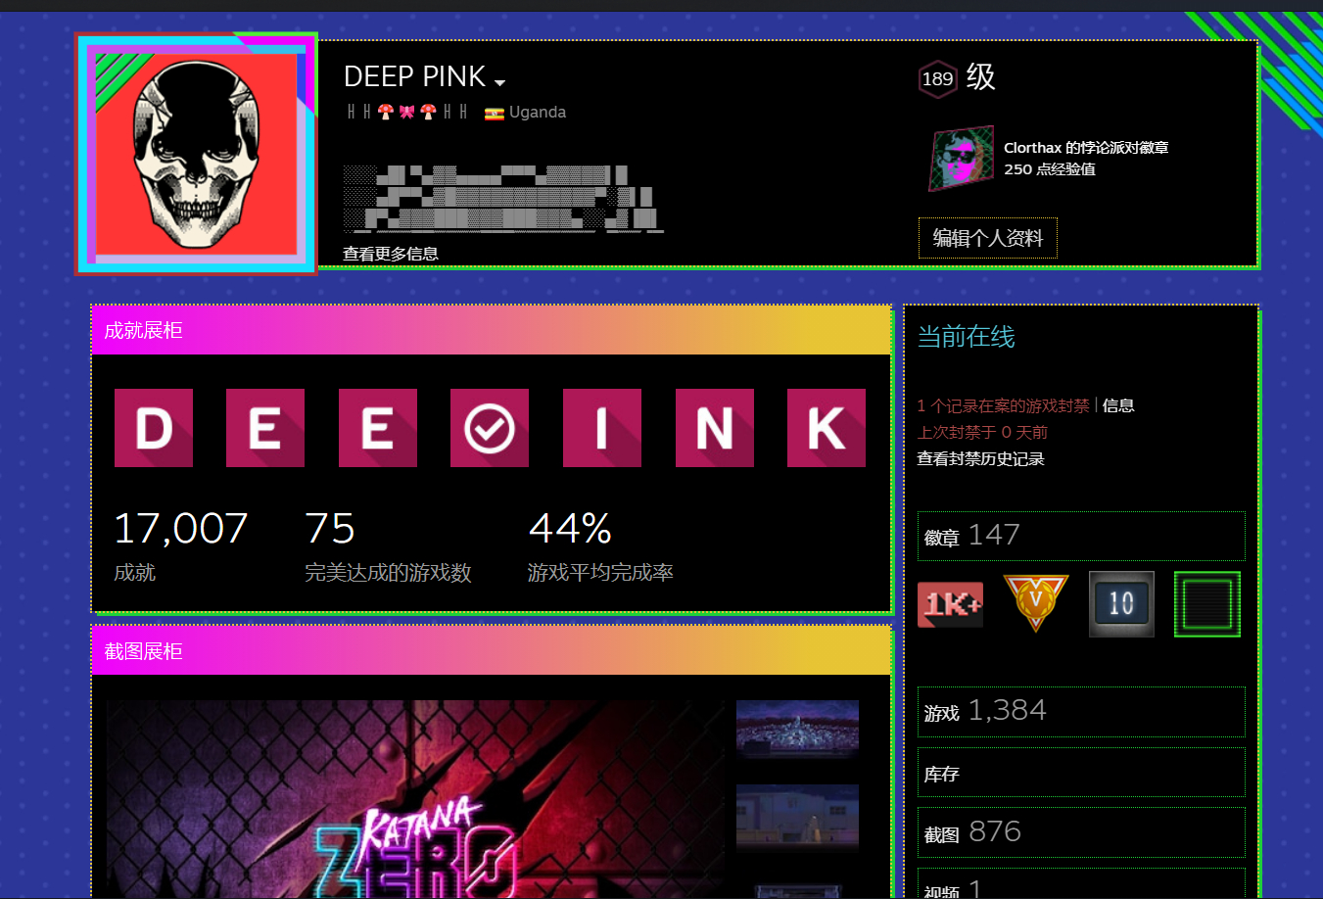Viewport: 1323px width, 899px height.
Task: Click the 44% 游戏平均完成率 stat
Action: [600, 546]
